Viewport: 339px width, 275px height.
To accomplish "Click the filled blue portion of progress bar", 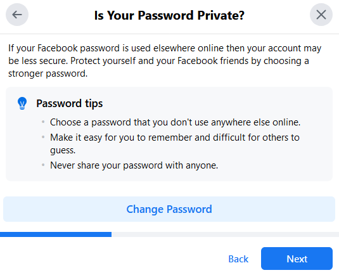I will coord(56,234).
